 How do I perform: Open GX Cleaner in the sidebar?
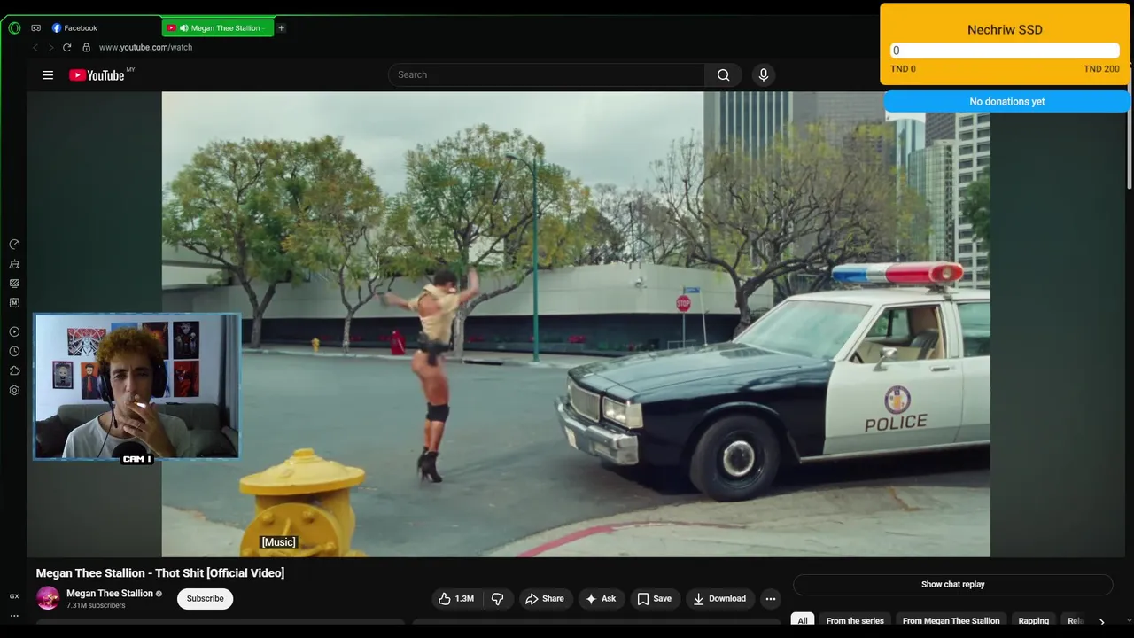click(x=14, y=264)
